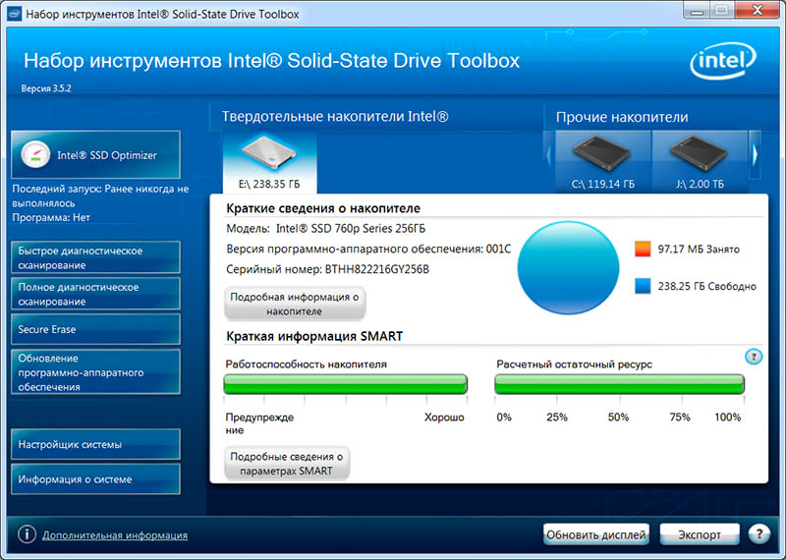Click the Работоспособность накопителя health bar
This screenshot has width=786, height=560.
coord(346,384)
